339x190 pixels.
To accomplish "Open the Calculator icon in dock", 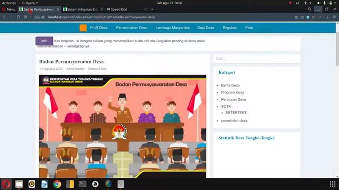I will [x=70, y=184].
